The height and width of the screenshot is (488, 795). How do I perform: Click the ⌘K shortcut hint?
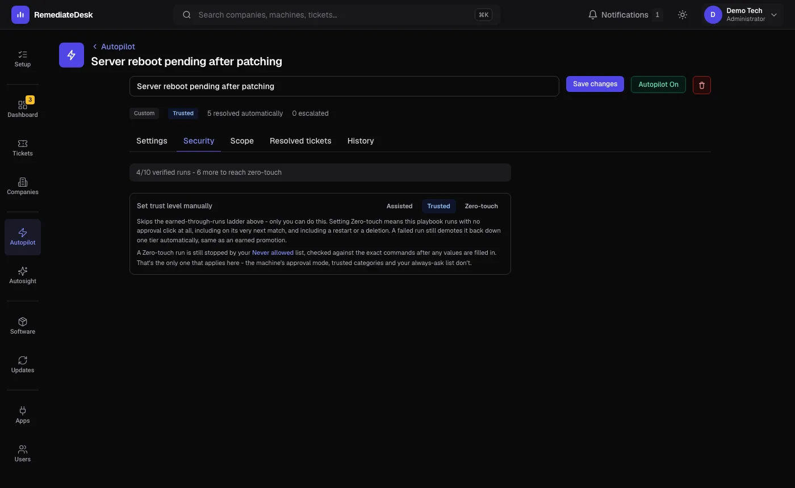click(x=484, y=15)
